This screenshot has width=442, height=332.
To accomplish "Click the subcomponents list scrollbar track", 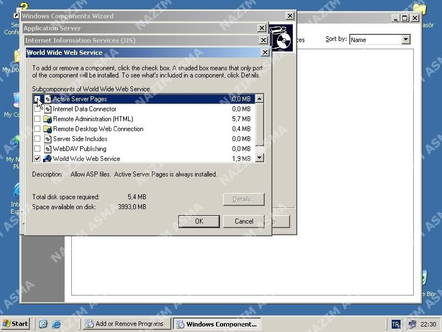I will 259,149.
